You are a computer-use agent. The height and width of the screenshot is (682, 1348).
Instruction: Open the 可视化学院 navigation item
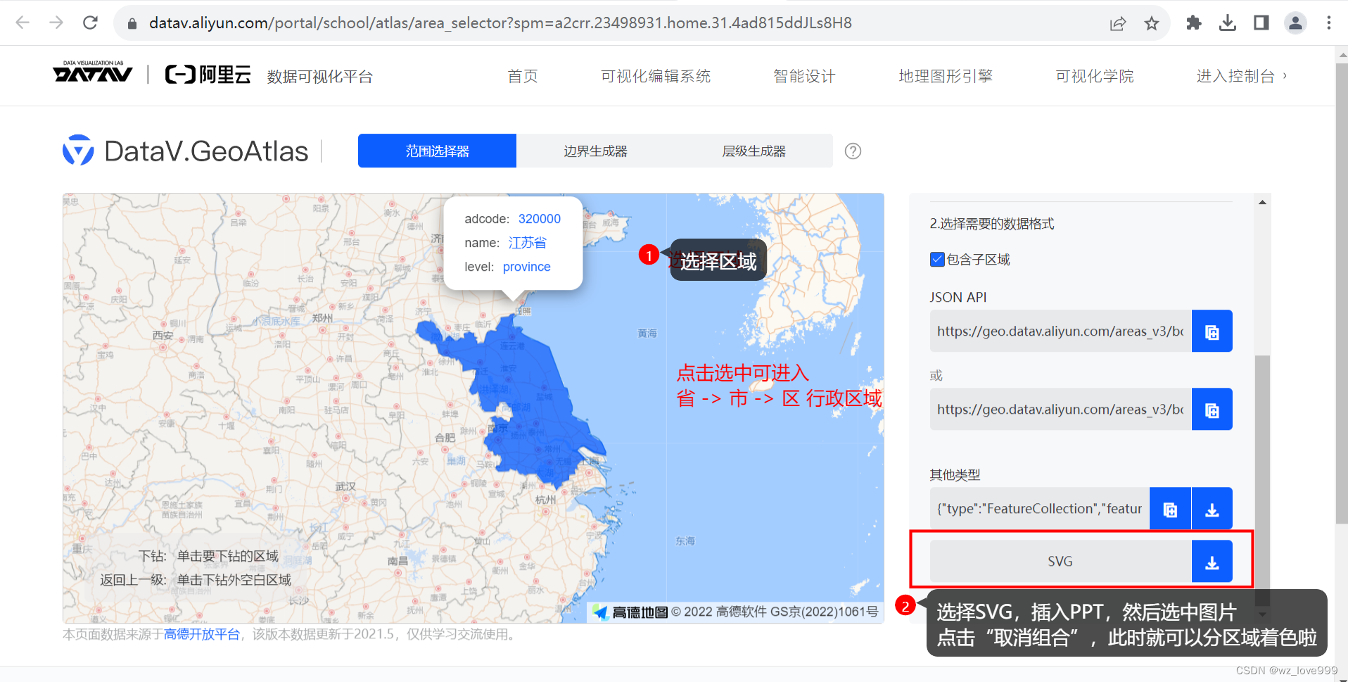[1095, 76]
